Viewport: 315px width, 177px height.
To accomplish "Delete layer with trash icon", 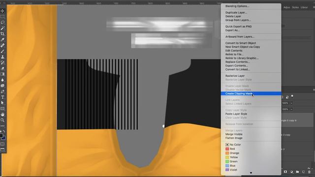I will tap(310, 172).
